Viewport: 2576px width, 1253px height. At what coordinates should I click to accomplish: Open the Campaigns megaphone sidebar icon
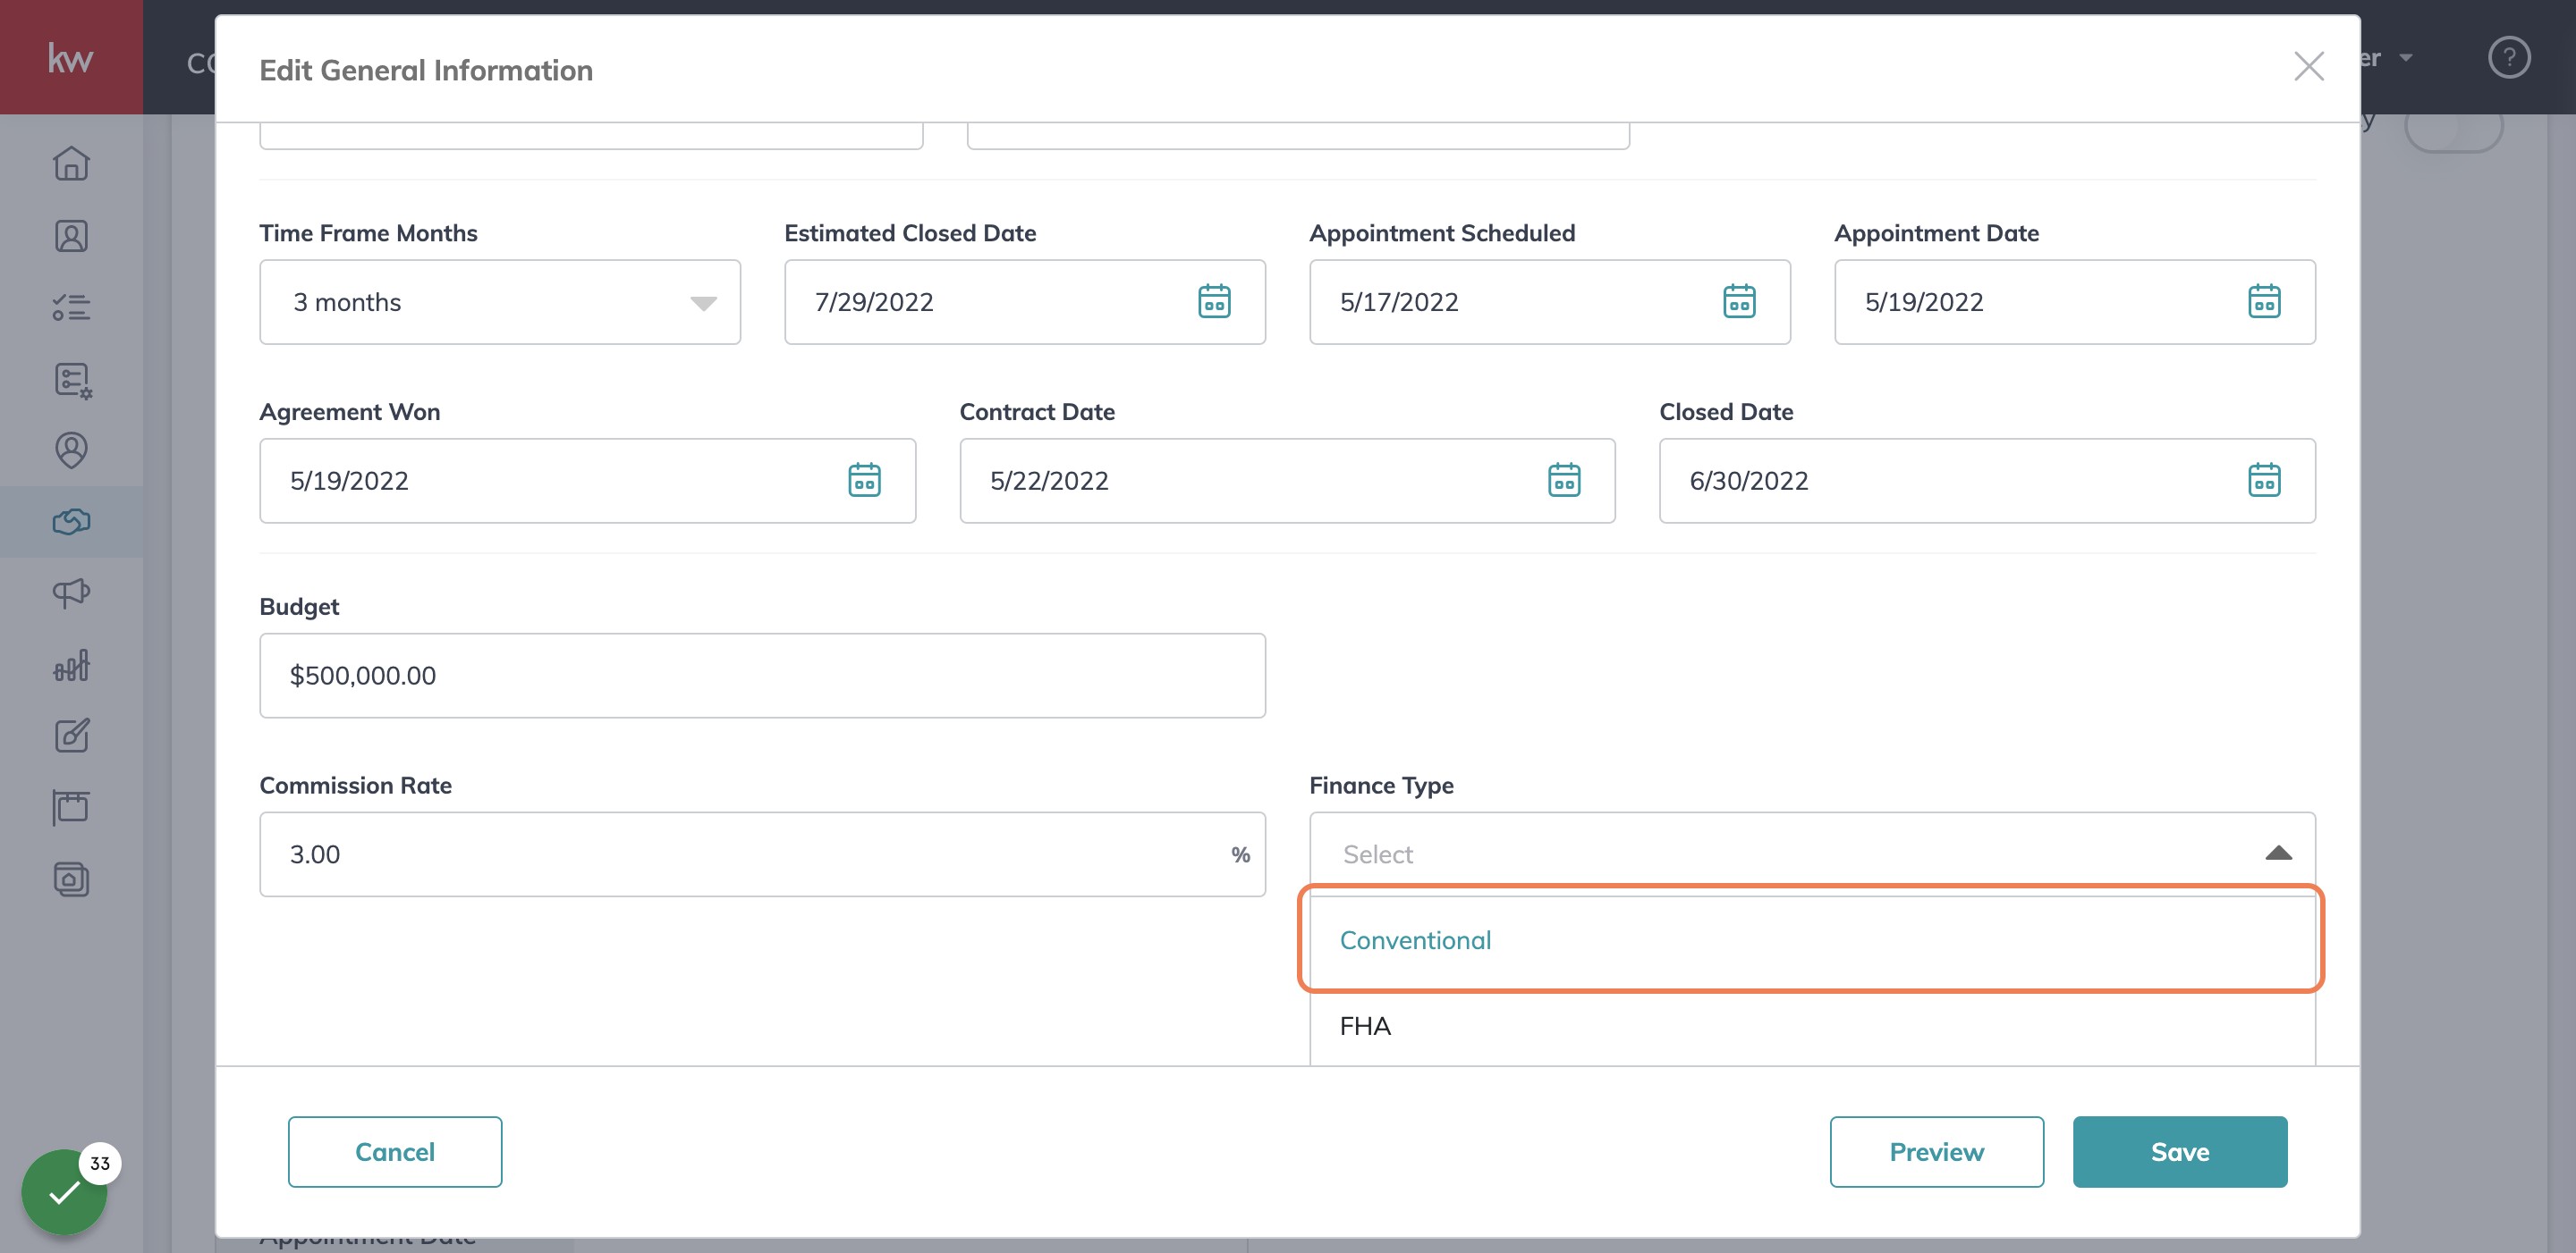click(71, 593)
